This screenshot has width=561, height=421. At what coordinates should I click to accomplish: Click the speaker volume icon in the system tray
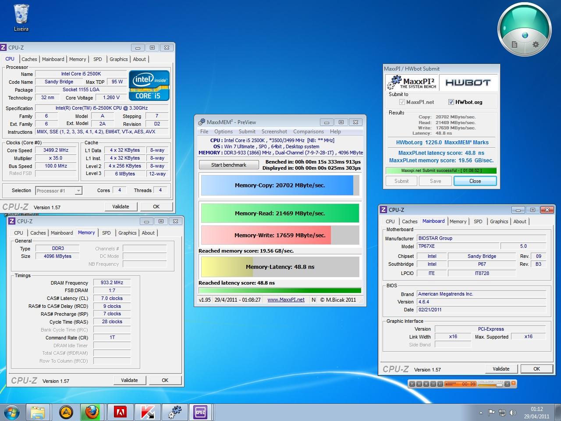[513, 412]
